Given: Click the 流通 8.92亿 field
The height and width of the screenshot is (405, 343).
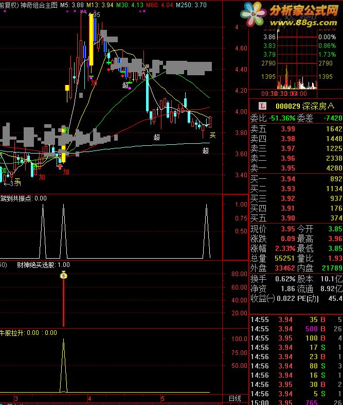Looking at the screenshot, I should pos(319,289).
